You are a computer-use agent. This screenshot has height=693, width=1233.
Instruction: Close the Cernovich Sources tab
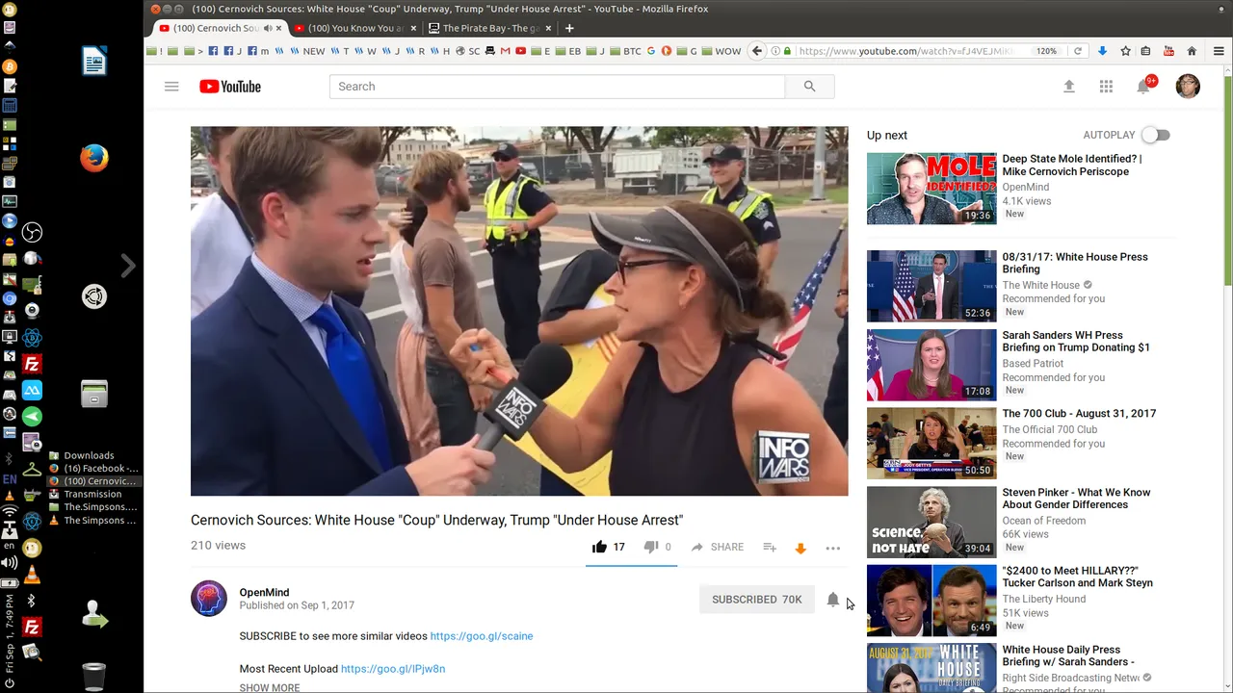tap(279, 28)
